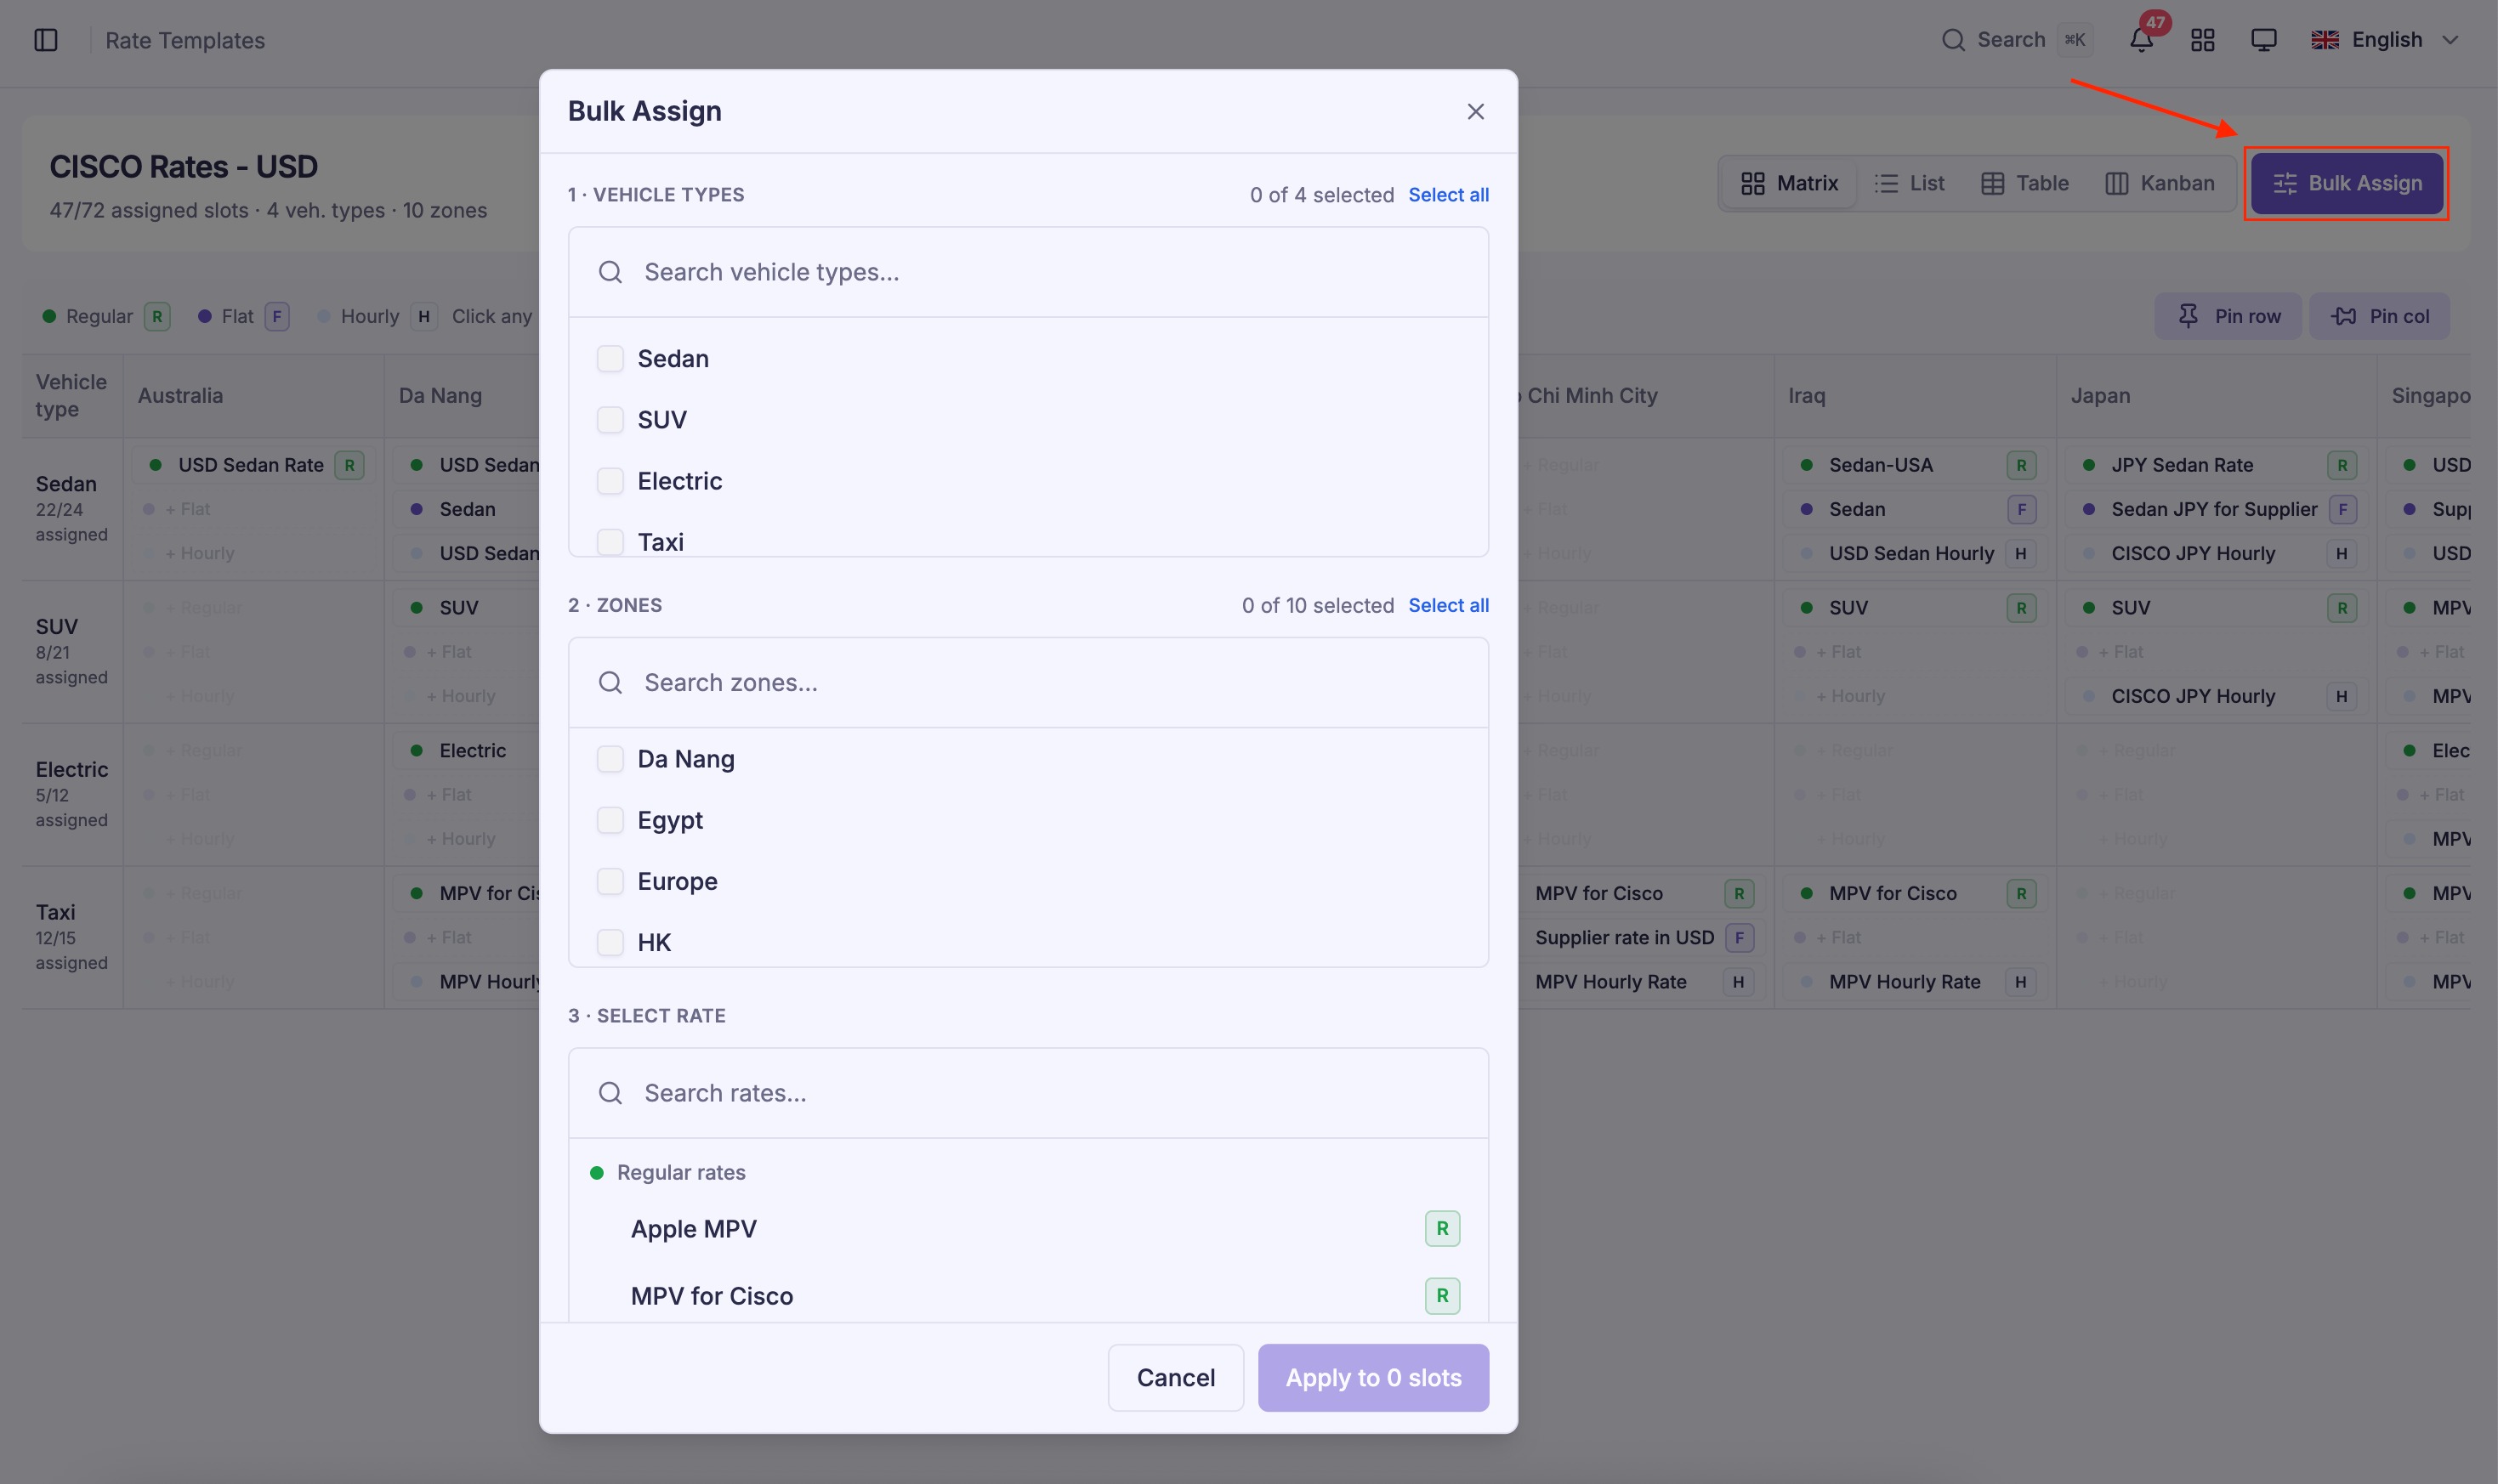Click the Pin row button
2498x1484 pixels.
[x=2228, y=316]
